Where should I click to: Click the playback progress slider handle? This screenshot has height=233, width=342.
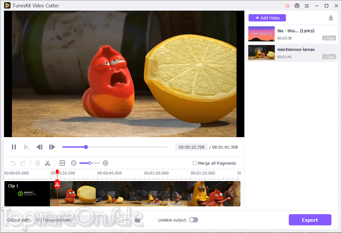(x=86, y=147)
